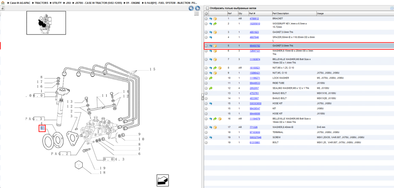Show the previous illustration with left arrow
The width and height of the screenshot is (394, 188).
191,8
